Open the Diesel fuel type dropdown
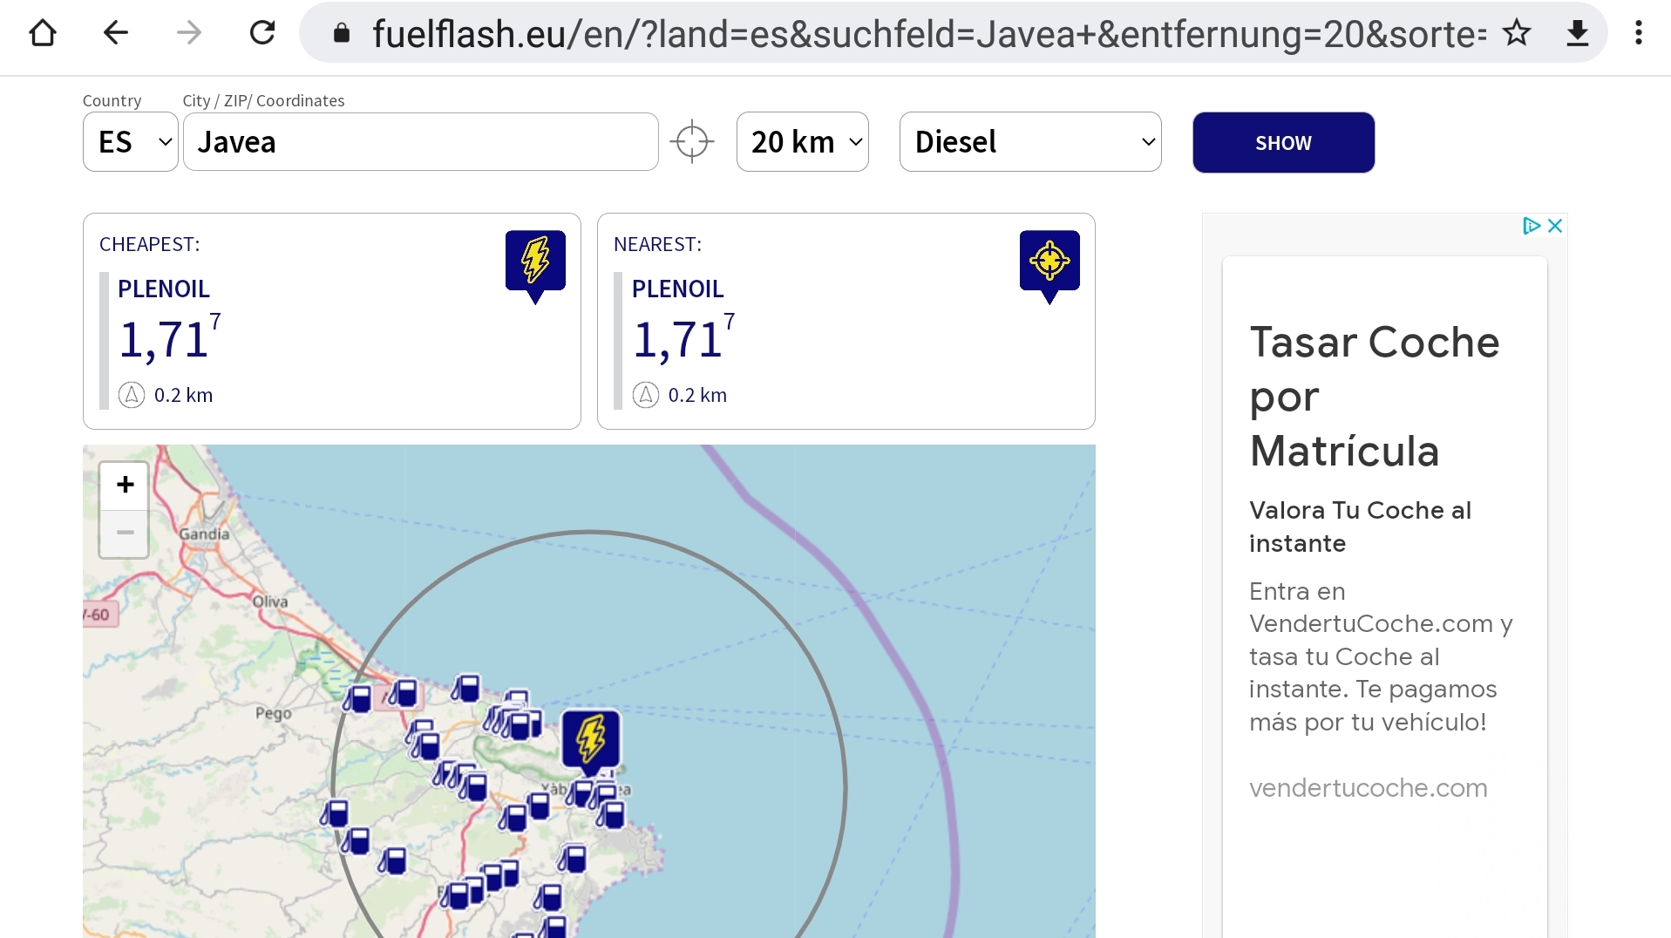 [x=1030, y=141]
